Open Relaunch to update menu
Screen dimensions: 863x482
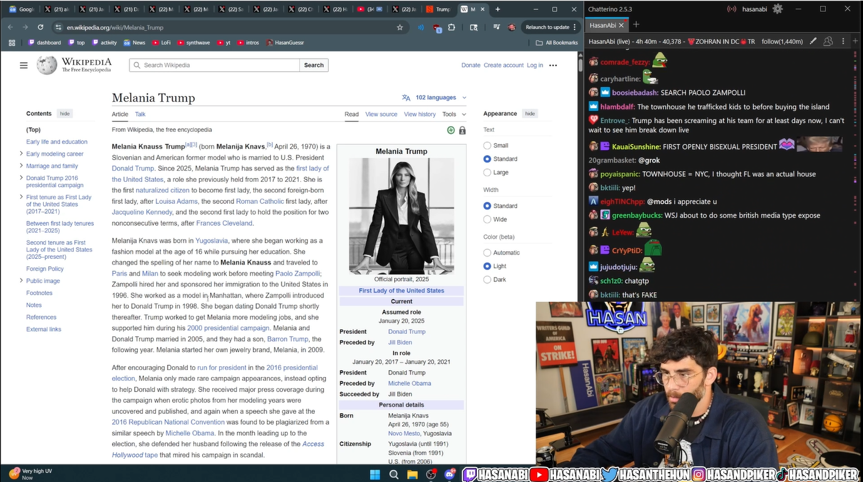click(x=551, y=28)
